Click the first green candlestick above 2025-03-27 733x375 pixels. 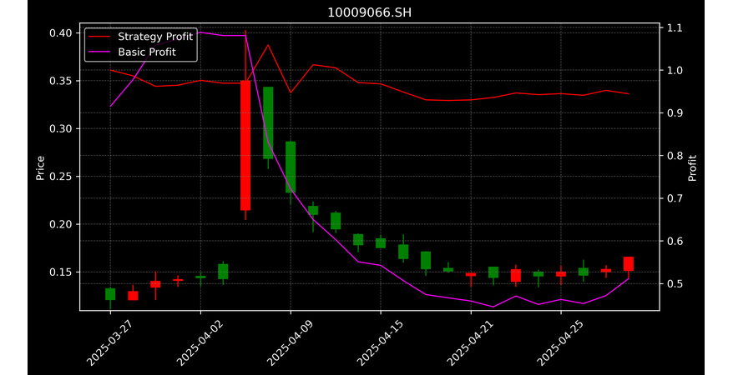tap(110, 294)
